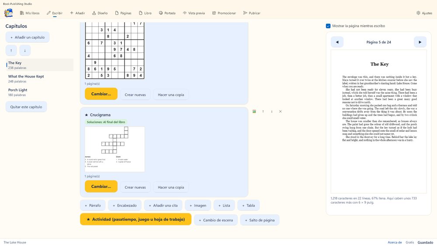Open the Promocionar section
This screenshot has height=246, width=437.
point(224,13)
